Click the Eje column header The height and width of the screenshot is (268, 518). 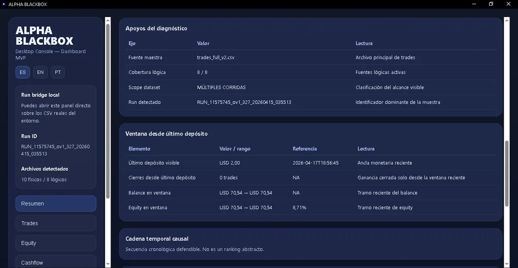tap(132, 43)
